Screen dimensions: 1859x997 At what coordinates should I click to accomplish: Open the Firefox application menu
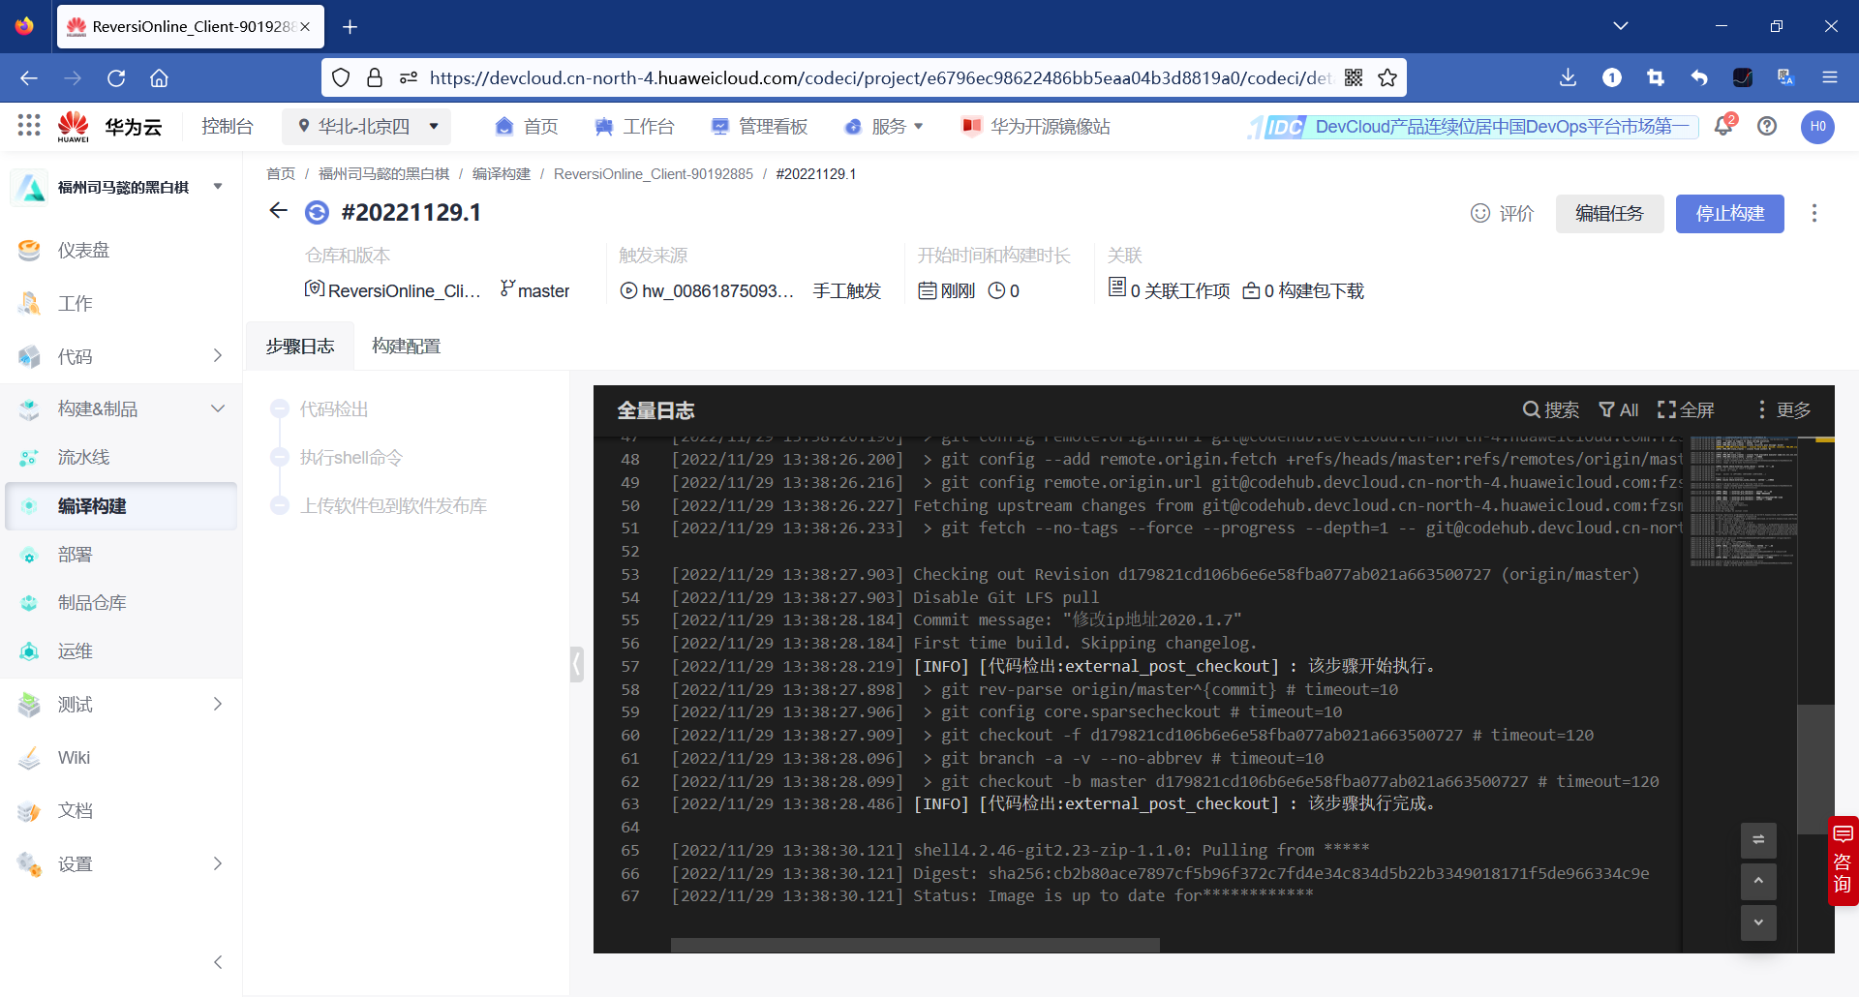click(1830, 77)
